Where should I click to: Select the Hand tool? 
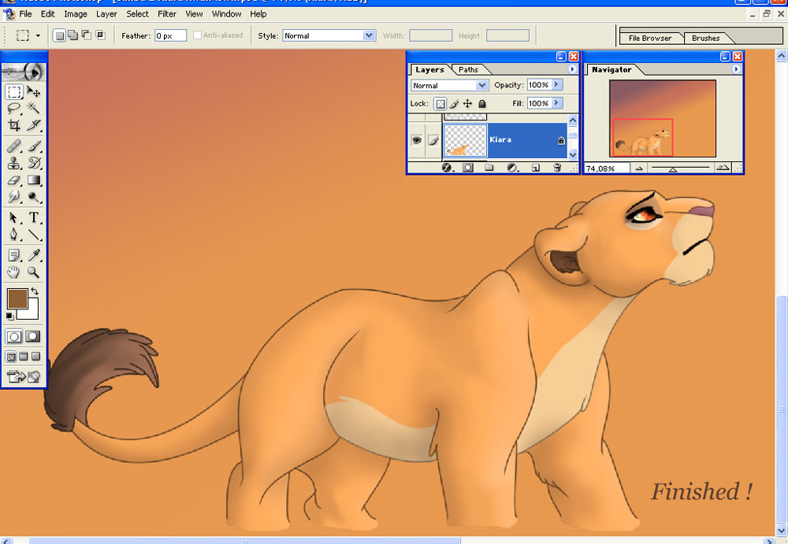click(x=14, y=272)
